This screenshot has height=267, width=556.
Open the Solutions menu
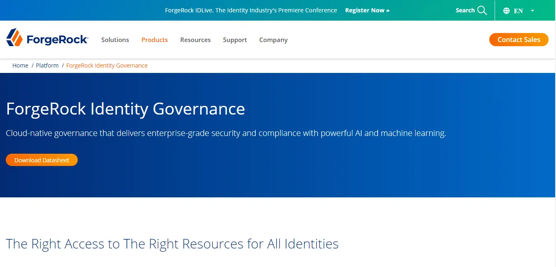pyautogui.click(x=115, y=40)
